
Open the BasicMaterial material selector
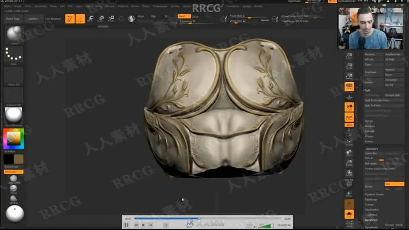pyautogui.click(x=14, y=117)
